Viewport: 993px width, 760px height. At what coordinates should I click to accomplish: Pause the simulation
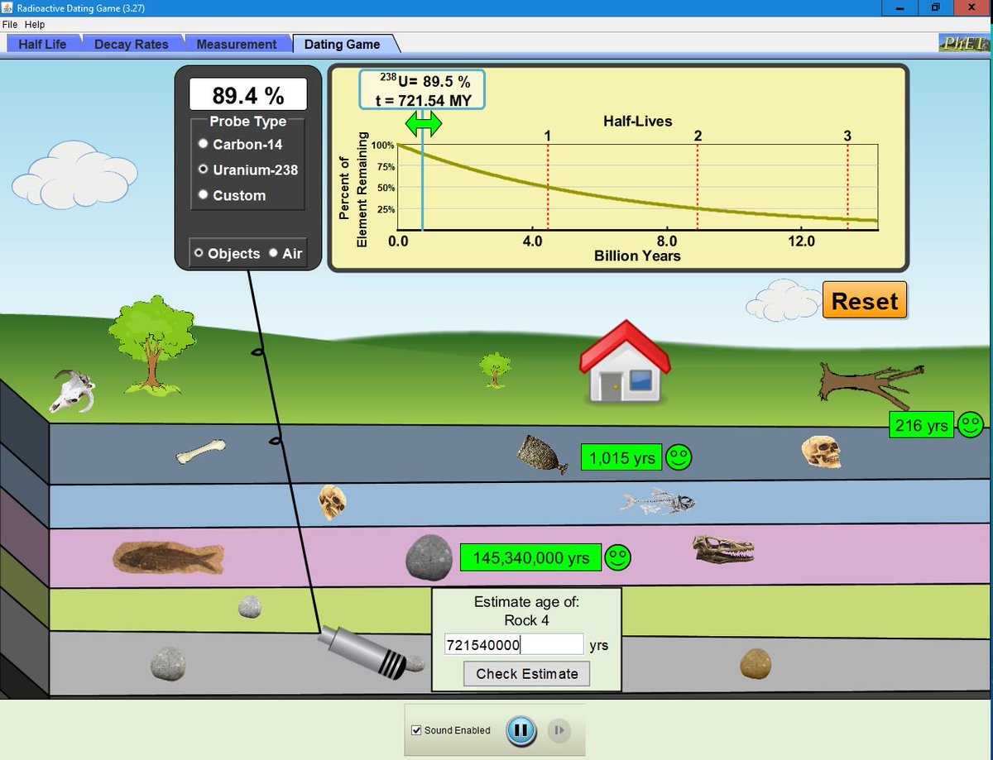(x=521, y=730)
